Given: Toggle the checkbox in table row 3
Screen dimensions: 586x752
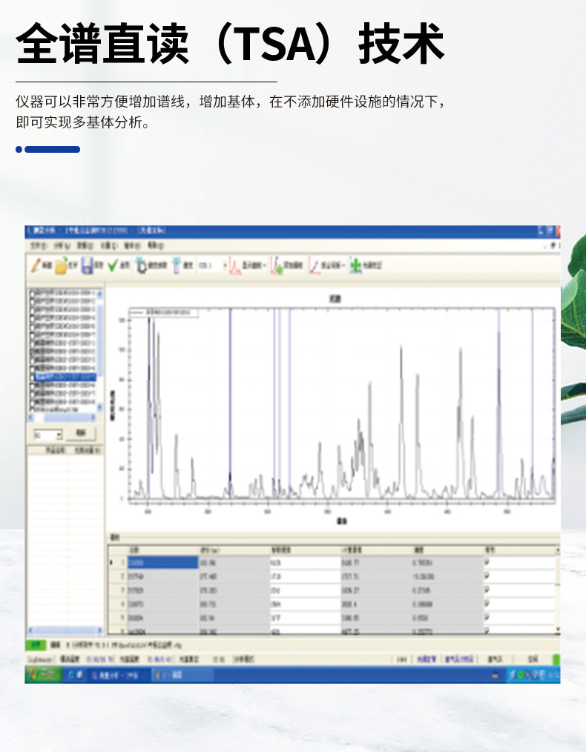Looking at the screenshot, I should pos(487,590).
